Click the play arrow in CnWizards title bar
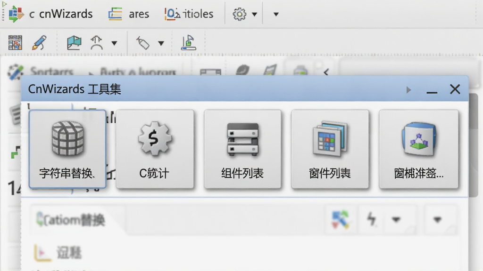Image resolution: width=483 pixels, height=271 pixels. coord(408,90)
